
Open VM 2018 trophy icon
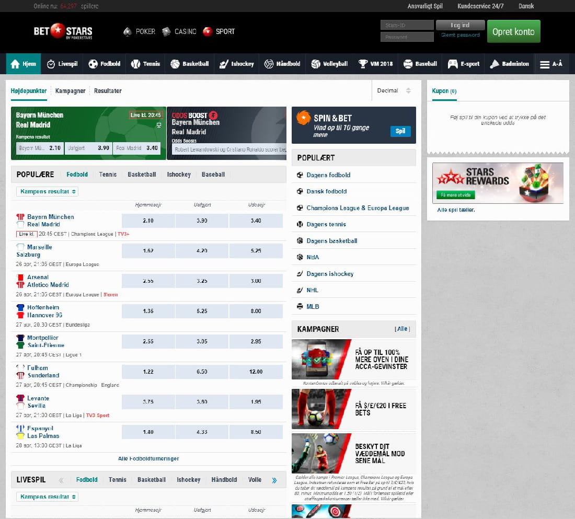(x=363, y=64)
